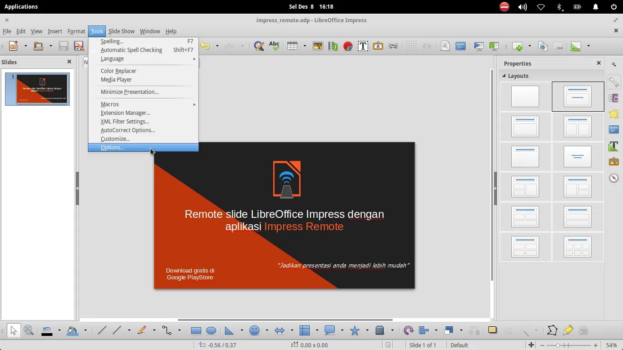This screenshot has width=623, height=350.
Task: Pick the Ellipse shape tool
Action: click(211, 330)
